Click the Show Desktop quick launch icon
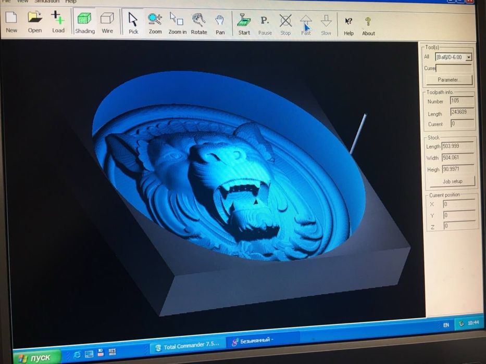Viewport: 486px width, 364px height. 89,354
